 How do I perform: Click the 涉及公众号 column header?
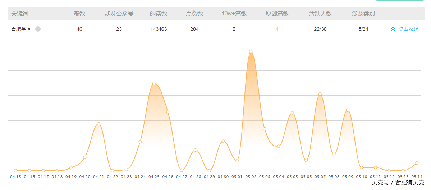coord(119,14)
